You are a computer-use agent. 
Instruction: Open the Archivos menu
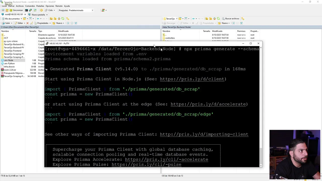click(20, 6)
